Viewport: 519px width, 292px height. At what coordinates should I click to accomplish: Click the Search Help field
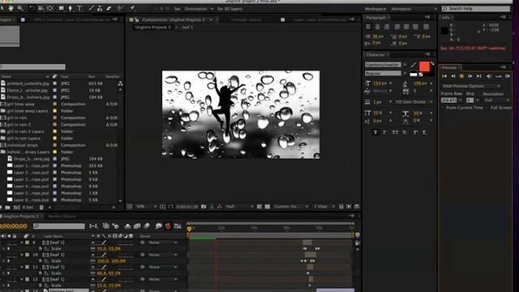tap(476, 9)
